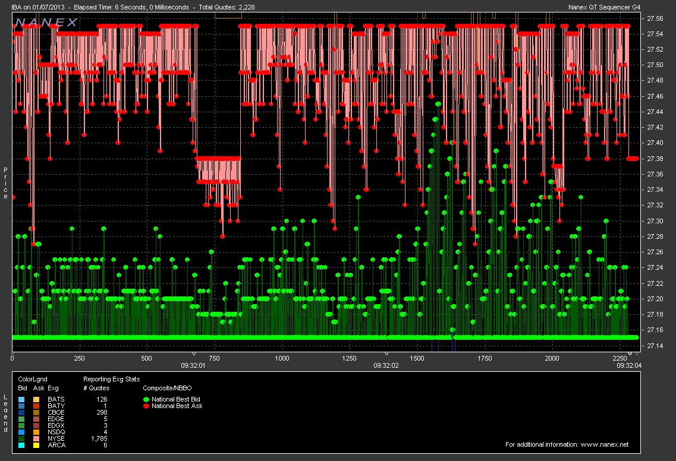
Task: Click the triangle time marker above 09:32:01
Action: pyautogui.click(x=194, y=353)
